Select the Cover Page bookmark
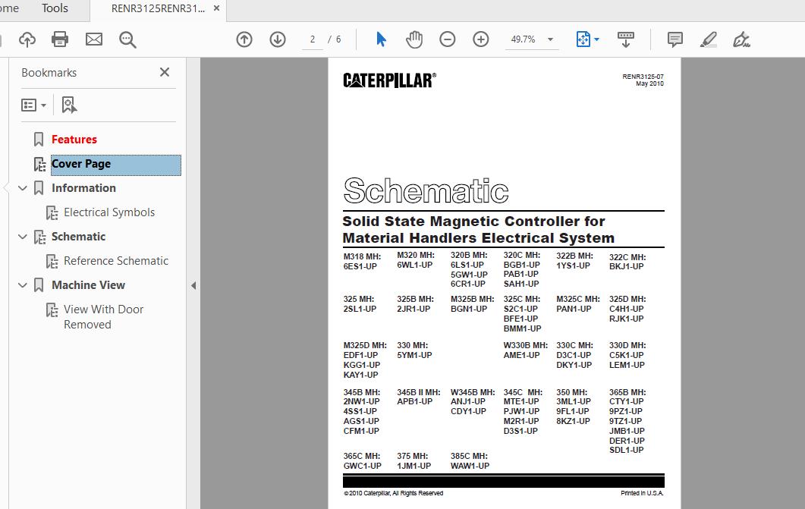805x509 pixels. pos(116,165)
